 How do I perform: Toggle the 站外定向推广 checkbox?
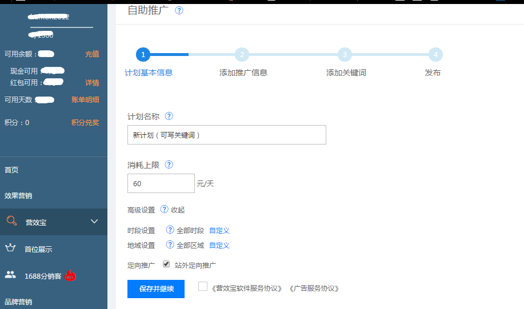[166, 264]
